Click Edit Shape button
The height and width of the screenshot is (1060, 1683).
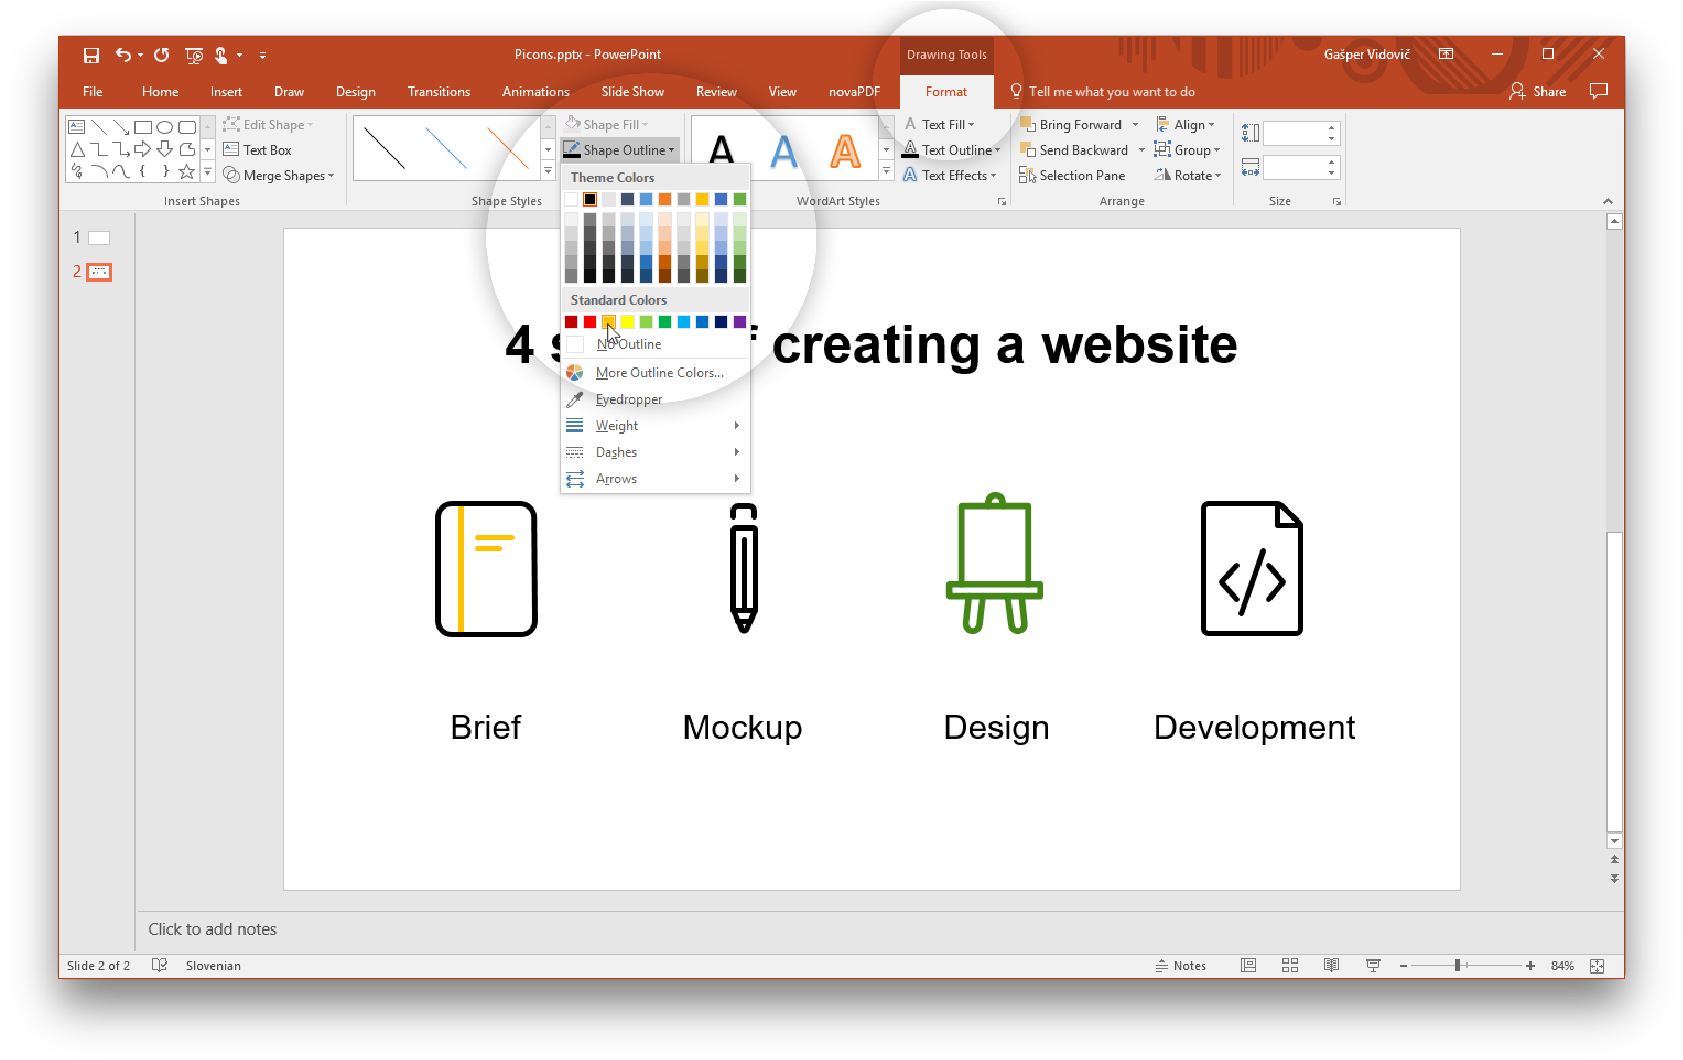pyautogui.click(x=268, y=125)
